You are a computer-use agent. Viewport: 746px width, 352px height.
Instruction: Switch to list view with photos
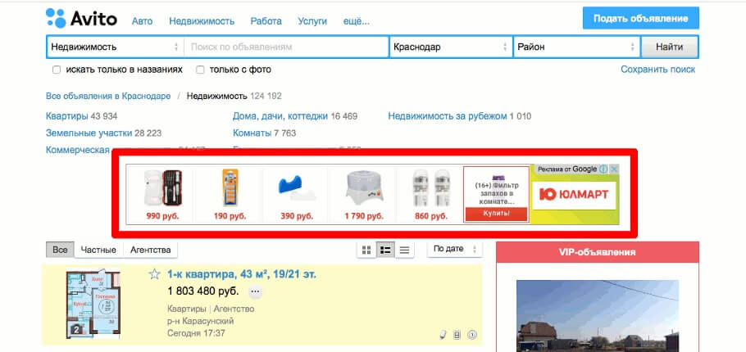coord(385,250)
